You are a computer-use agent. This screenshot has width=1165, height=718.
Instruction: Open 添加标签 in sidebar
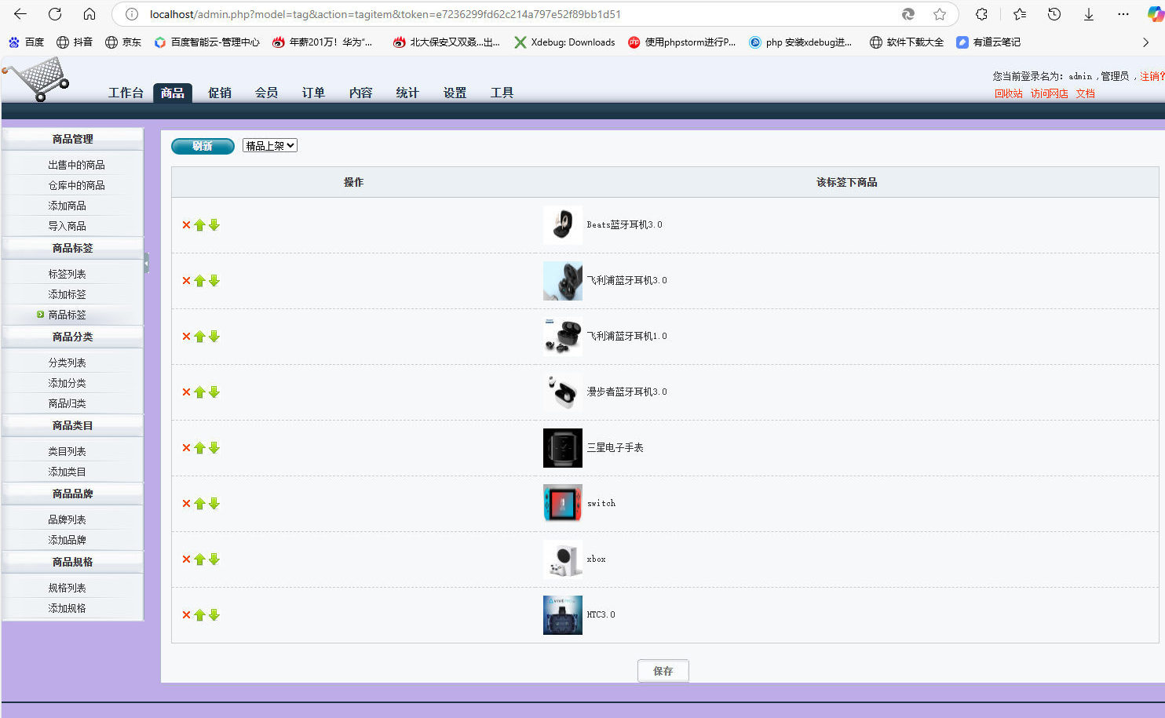[67, 294]
